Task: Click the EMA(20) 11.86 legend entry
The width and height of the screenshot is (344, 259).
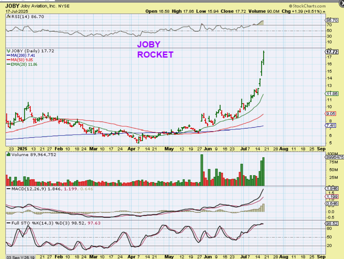Action: tap(24, 64)
